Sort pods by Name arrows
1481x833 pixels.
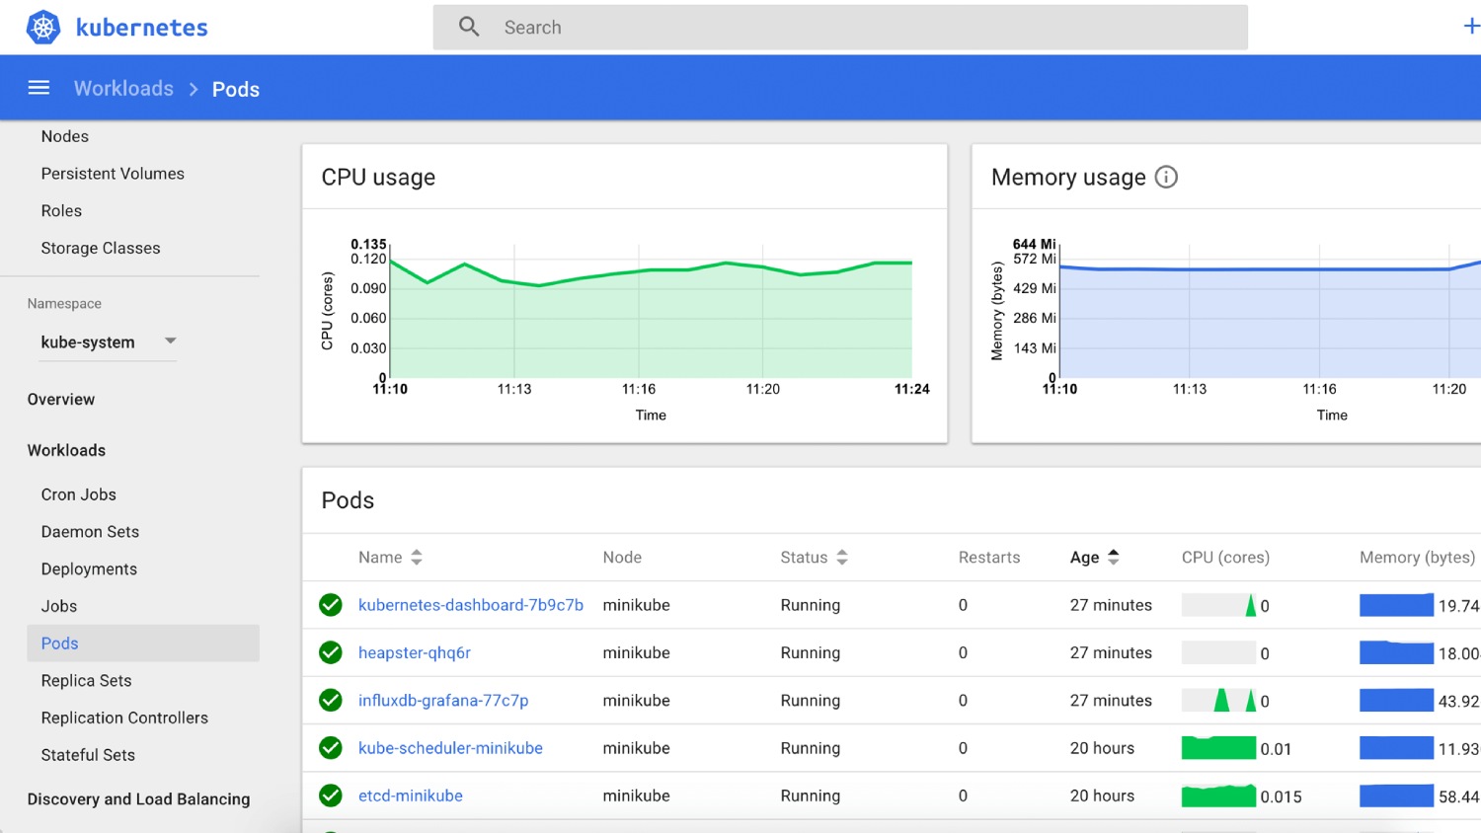[417, 558]
